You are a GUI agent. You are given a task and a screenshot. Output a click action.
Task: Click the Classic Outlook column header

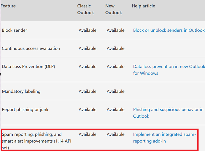click(85, 9)
